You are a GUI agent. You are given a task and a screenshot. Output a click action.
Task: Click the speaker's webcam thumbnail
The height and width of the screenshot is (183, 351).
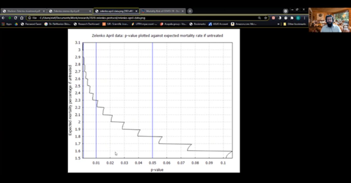(329, 20)
